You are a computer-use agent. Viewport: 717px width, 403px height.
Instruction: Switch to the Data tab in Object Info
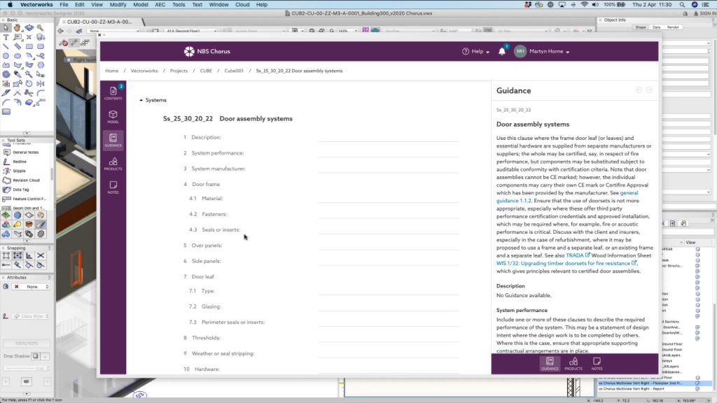657,27
